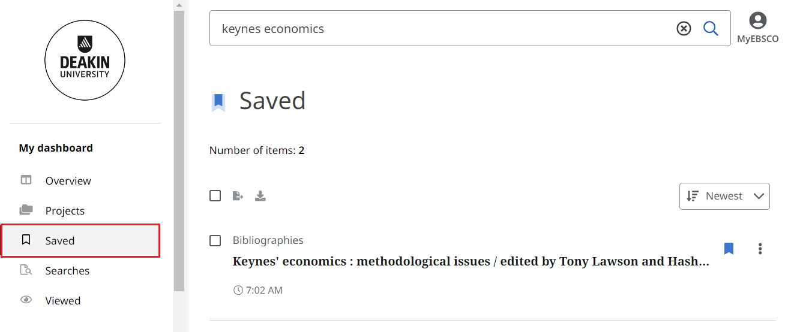794x332 pixels.
Task: Click the sidebar vertical scrollbar
Action: pyautogui.click(x=179, y=150)
